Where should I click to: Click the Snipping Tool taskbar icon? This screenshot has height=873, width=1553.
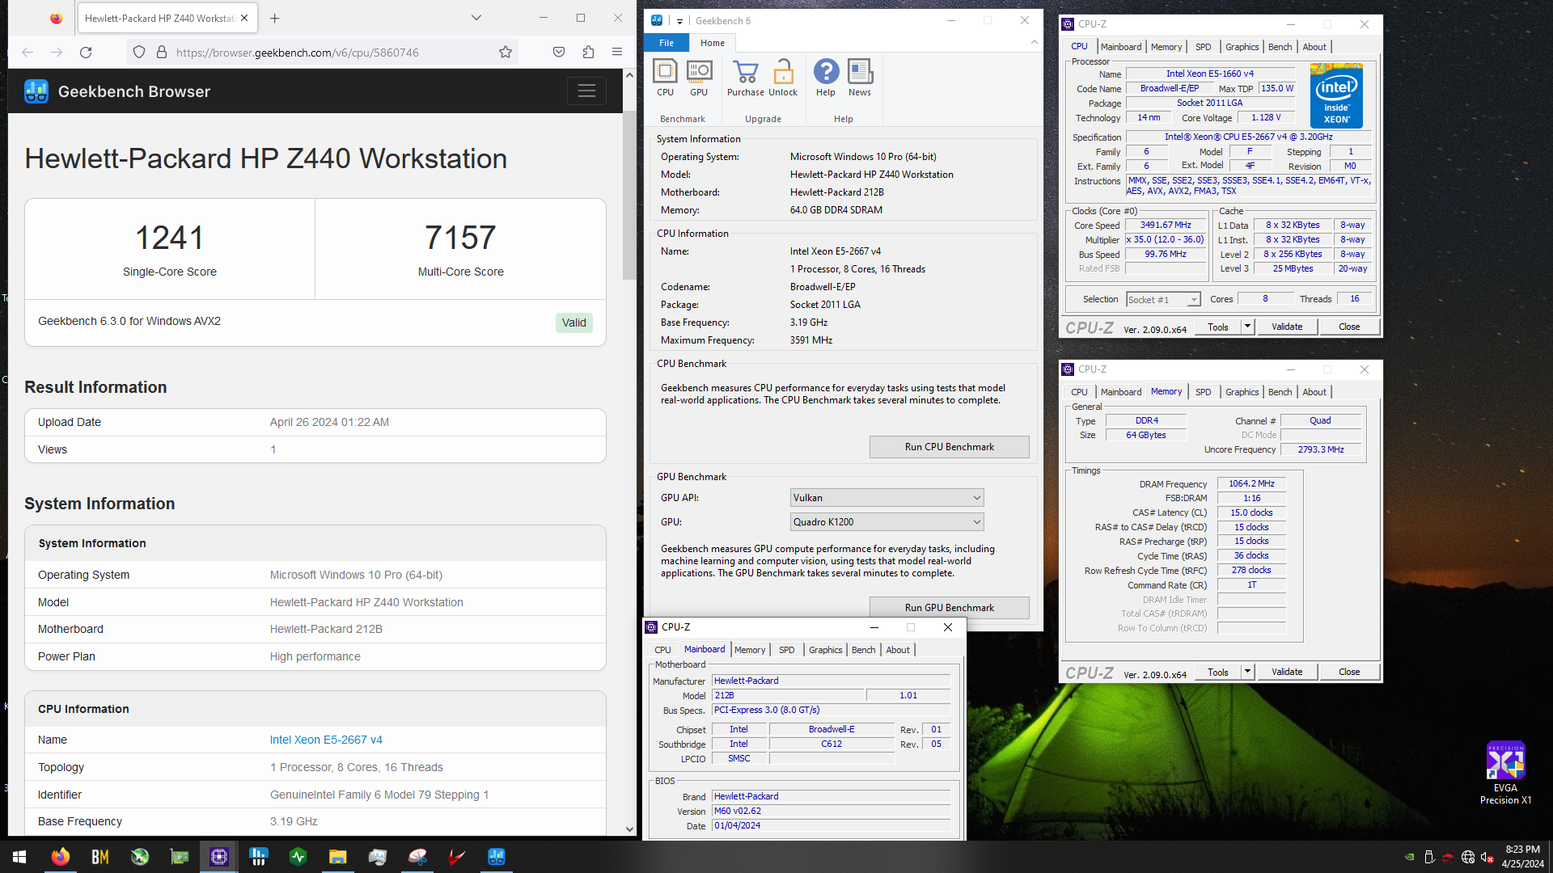(x=417, y=857)
